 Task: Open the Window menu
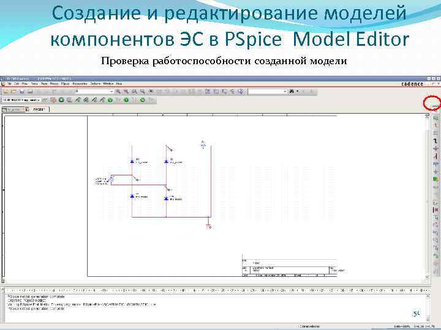tap(108, 84)
